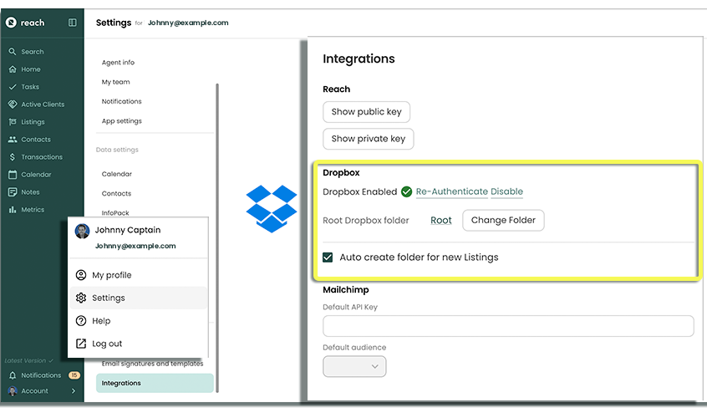This screenshot has width=707, height=418.
Task: Click the Change Folder button
Action: [x=503, y=221]
